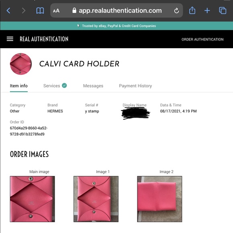Reload the page with the refresh icon
The height and width of the screenshot is (233, 233).
[x=176, y=11]
